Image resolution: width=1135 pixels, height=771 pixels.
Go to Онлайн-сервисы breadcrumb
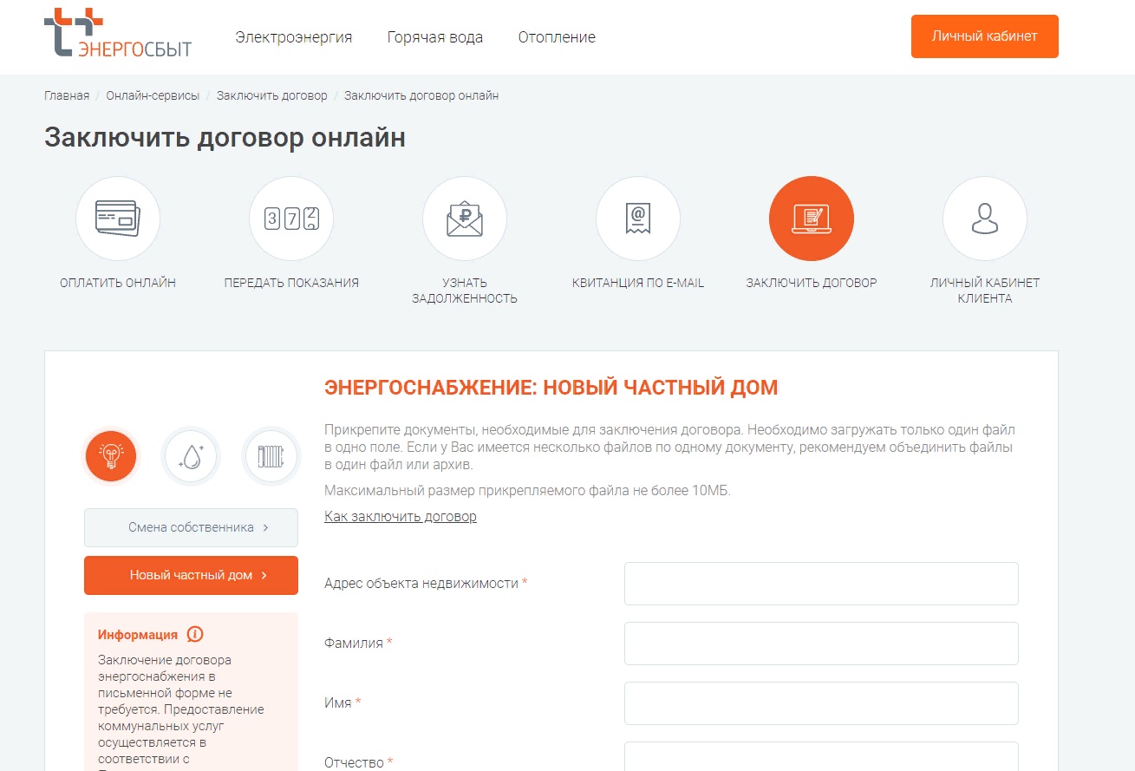coord(153,95)
